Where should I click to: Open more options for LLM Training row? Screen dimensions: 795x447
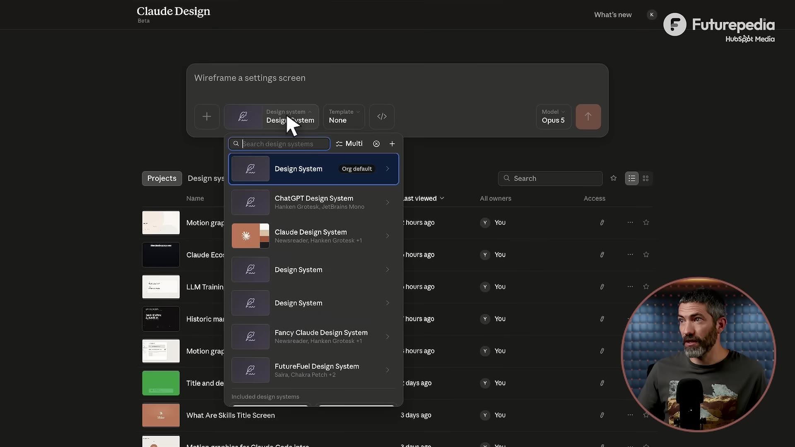[x=630, y=286]
